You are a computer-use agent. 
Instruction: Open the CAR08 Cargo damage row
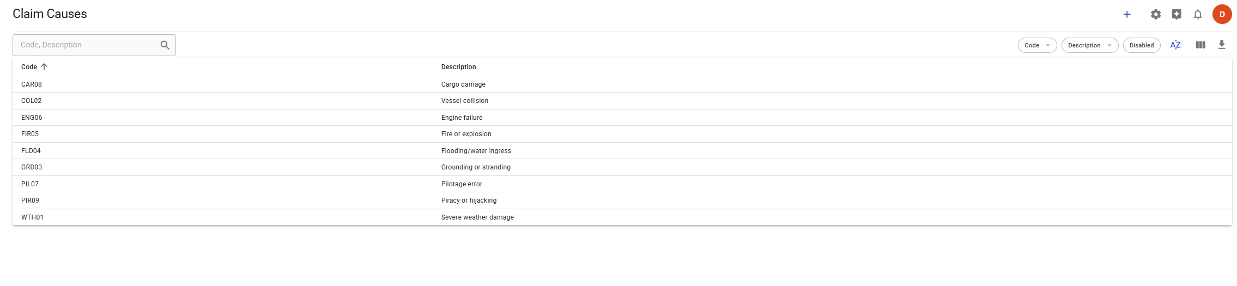(32, 84)
